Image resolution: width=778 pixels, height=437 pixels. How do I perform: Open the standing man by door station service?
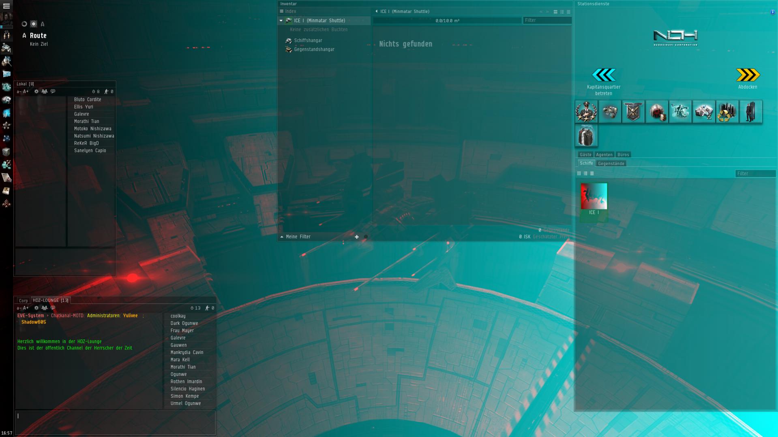[x=751, y=111]
